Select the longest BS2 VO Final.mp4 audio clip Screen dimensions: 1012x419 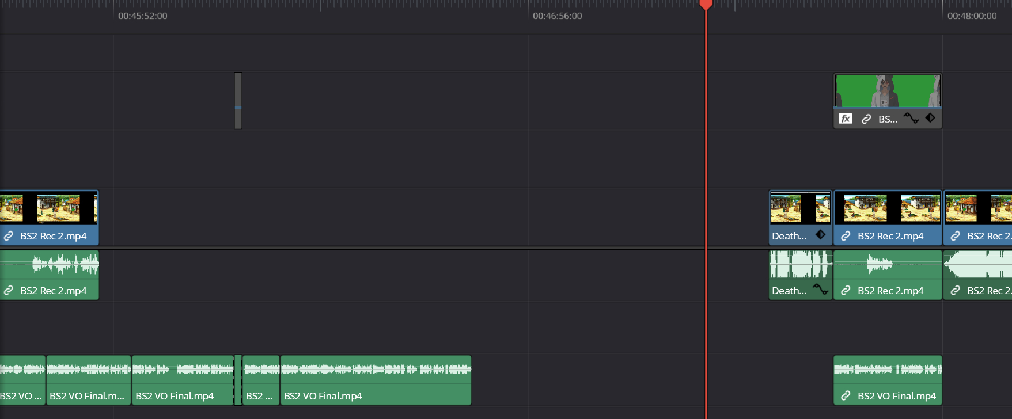376,380
